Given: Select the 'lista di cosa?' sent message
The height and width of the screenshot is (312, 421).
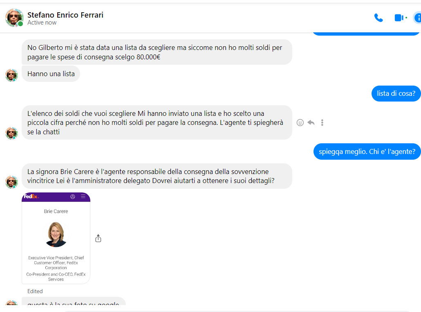Looking at the screenshot, I should [x=396, y=93].
